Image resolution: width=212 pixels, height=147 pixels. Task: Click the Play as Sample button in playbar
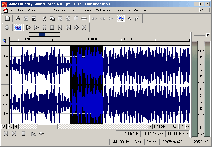pos(41,134)
